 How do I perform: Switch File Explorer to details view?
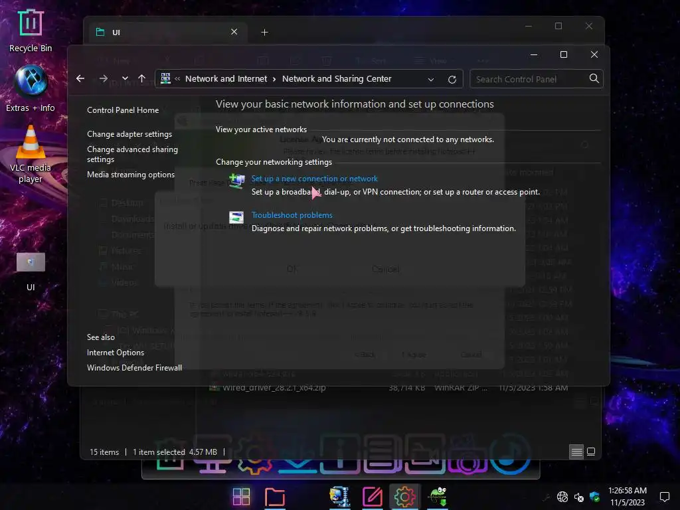[576, 452]
